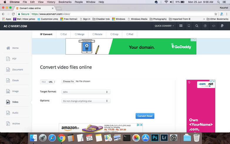Click the Choose file button
230x144 pixels.
(x=68, y=81)
